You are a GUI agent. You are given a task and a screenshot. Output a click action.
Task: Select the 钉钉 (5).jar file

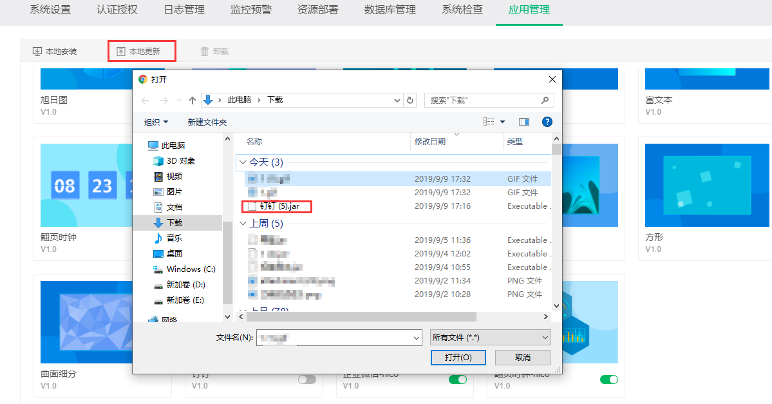pyautogui.click(x=279, y=206)
